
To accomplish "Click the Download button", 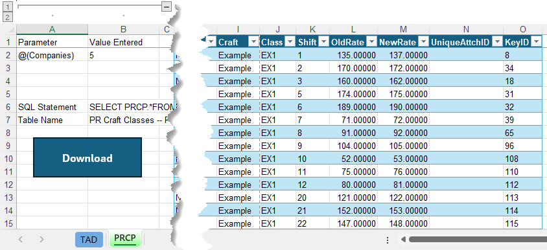I will (87, 157).
